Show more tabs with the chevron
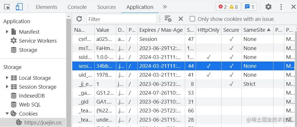This screenshot has height=127, width=297. (165, 7)
